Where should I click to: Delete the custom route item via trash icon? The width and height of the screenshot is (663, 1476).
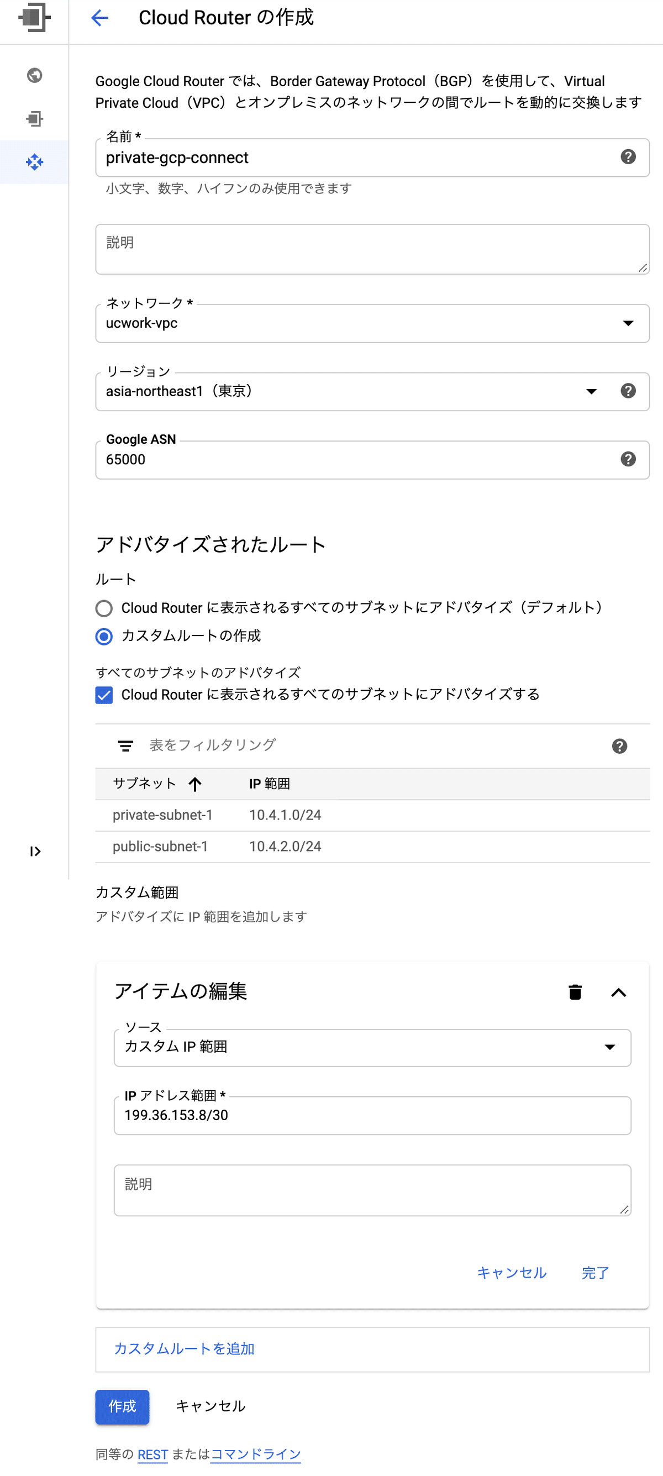pyautogui.click(x=575, y=992)
